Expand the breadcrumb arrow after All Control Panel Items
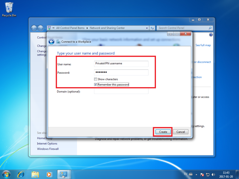 click(x=87, y=28)
